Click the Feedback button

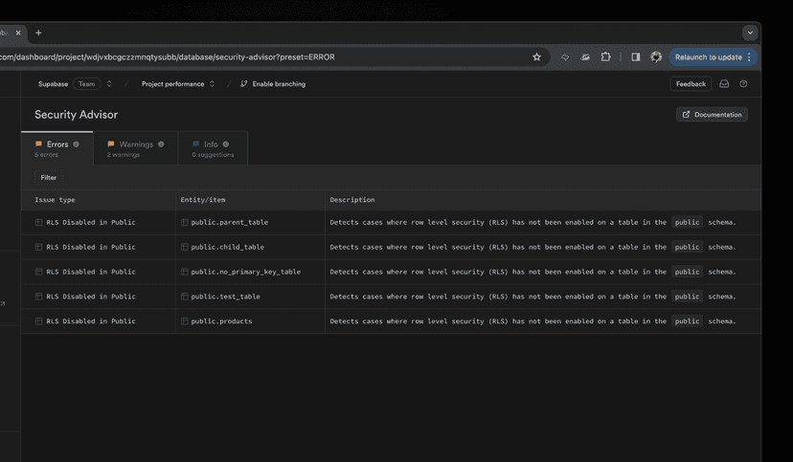(x=691, y=84)
